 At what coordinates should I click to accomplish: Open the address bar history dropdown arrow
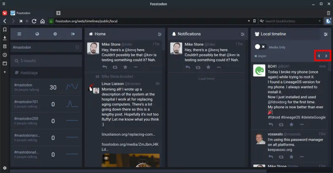pos(253,21)
